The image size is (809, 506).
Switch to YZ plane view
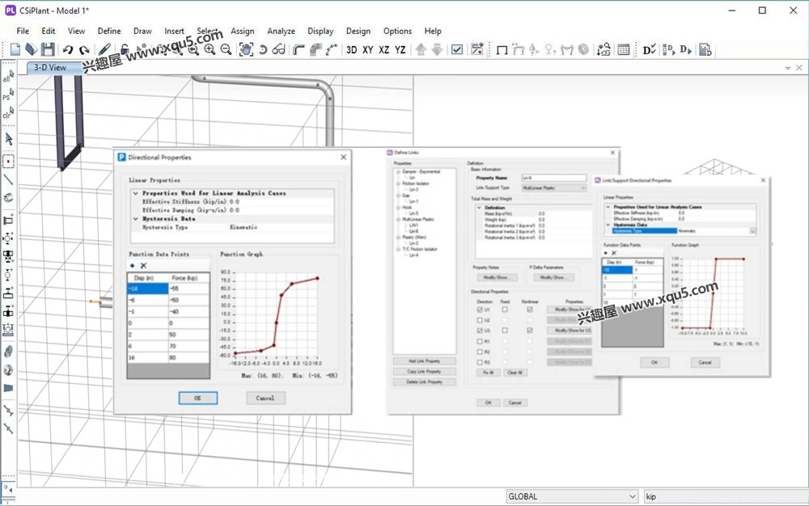(400, 50)
